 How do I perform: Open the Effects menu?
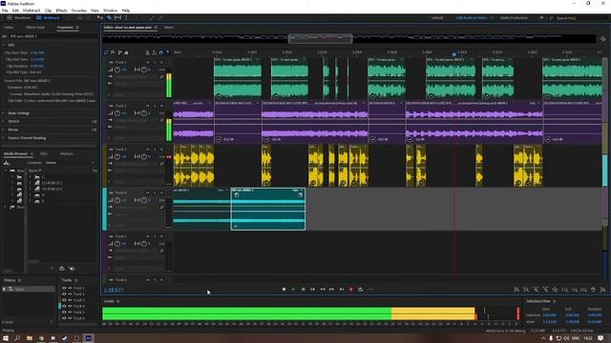pyautogui.click(x=61, y=10)
